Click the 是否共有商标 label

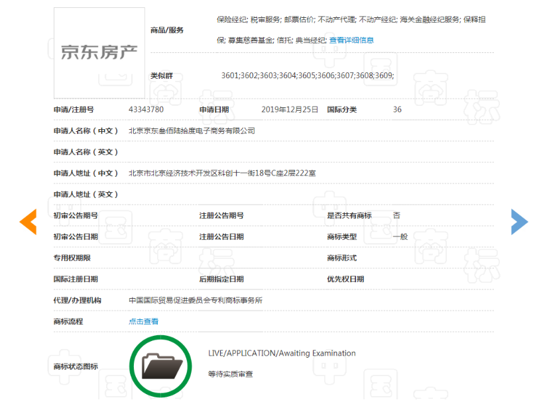[349, 215]
